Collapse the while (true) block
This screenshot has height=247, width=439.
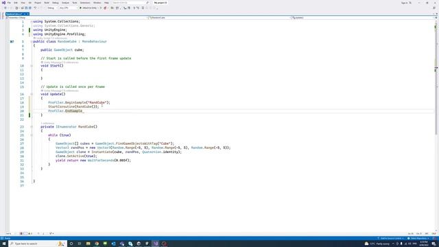tap(32, 135)
